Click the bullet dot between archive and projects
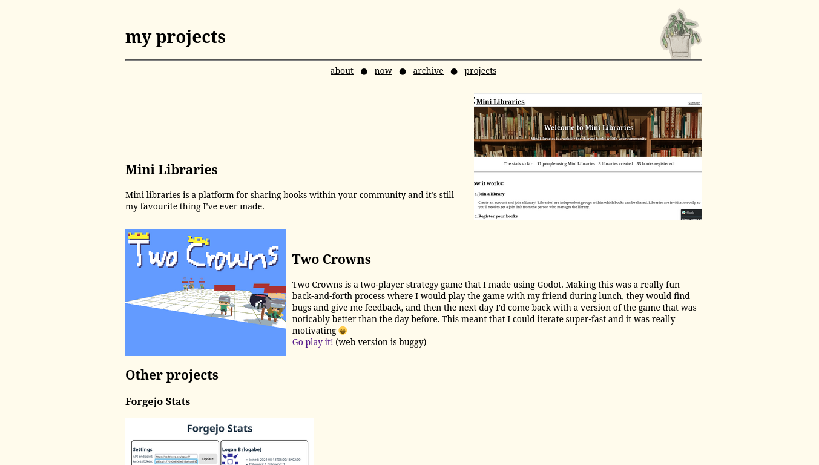 454,71
